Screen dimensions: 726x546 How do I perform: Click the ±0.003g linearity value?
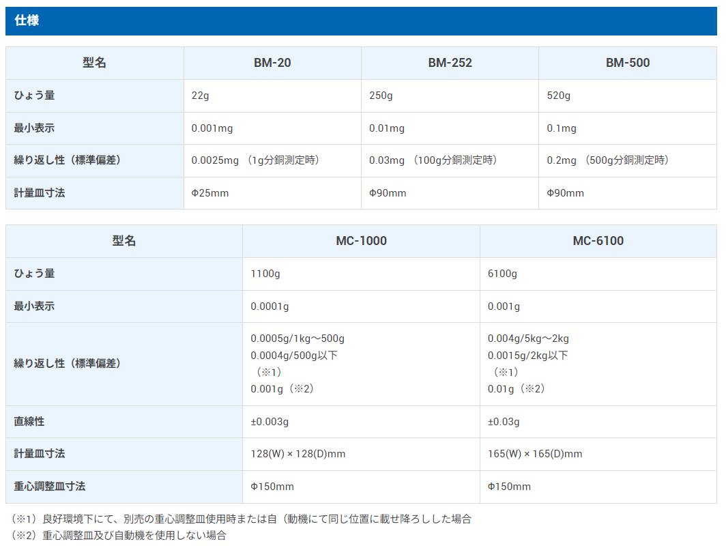coord(270,422)
